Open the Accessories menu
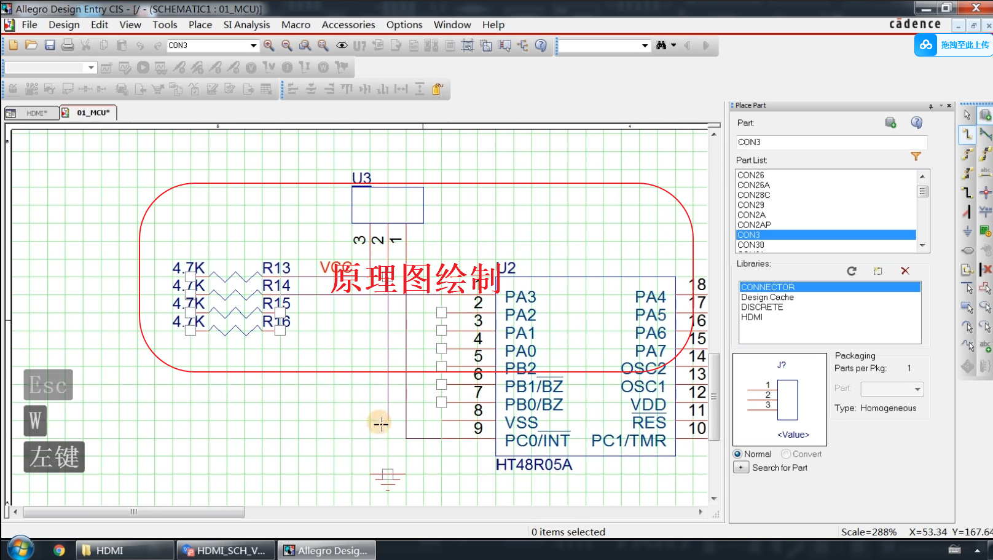The height and width of the screenshot is (560, 993). 348,25
